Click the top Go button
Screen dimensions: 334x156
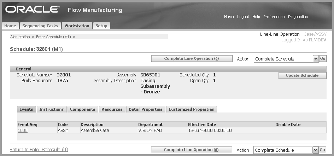[x=323, y=59]
